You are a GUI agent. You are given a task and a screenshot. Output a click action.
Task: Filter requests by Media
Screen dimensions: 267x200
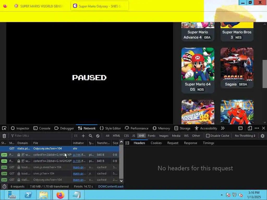click(176, 136)
